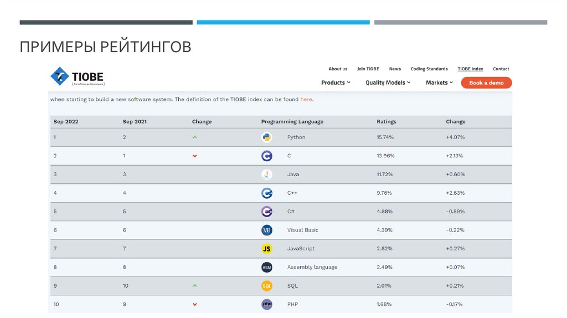Click the 2.49% rating value
This screenshot has width=567, height=318.
(x=384, y=267)
